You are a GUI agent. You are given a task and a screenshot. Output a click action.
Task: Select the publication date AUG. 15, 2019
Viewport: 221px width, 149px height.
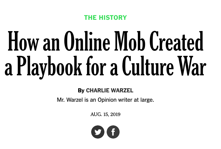click(106, 114)
